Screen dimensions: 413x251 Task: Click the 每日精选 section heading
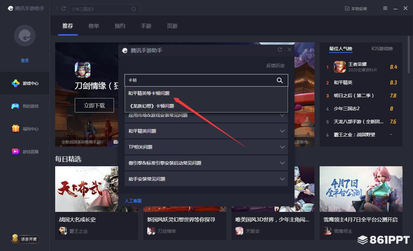coord(68,159)
